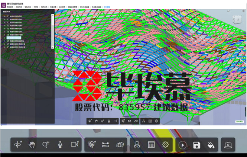Take a snapshot with the camera icon
Image resolution: width=247 pixels, height=157 pixels.
tap(228, 145)
